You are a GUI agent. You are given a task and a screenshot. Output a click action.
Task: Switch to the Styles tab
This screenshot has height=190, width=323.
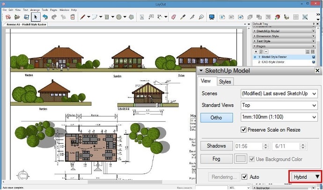[225, 81]
